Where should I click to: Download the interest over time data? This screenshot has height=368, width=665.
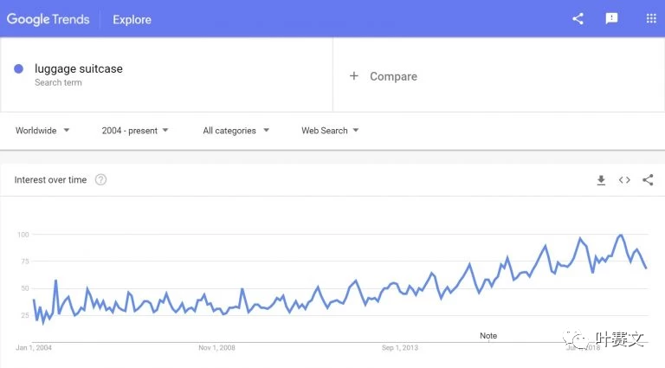(x=601, y=180)
